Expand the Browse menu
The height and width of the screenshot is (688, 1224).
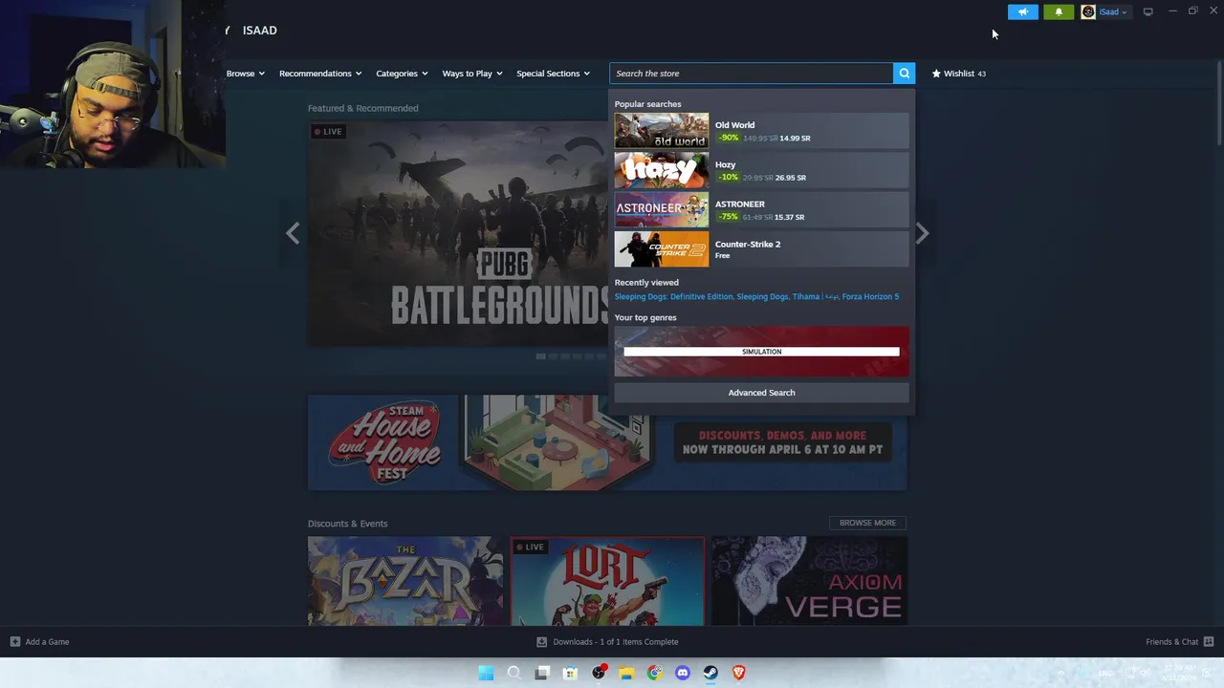[x=246, y=74]
